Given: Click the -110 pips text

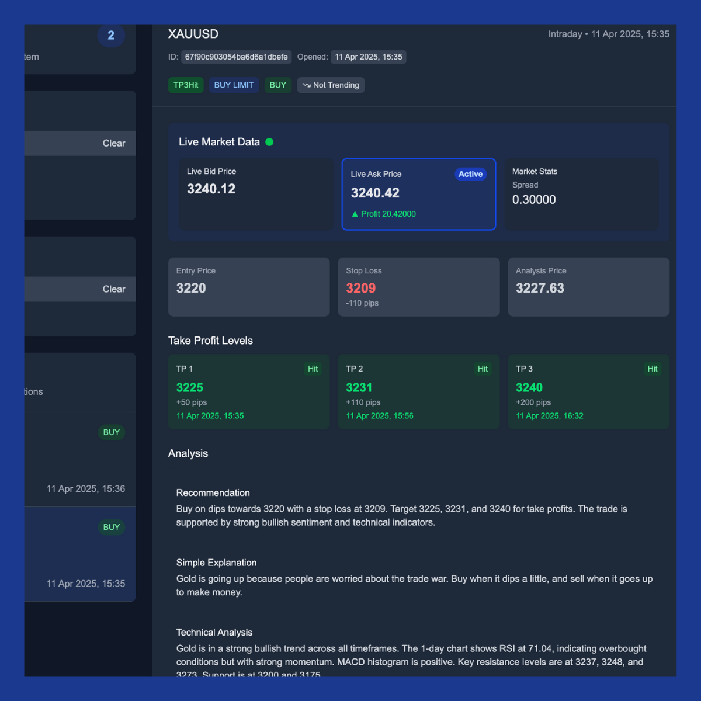Looking at the screenshot, I should click(x=362, y=303).
